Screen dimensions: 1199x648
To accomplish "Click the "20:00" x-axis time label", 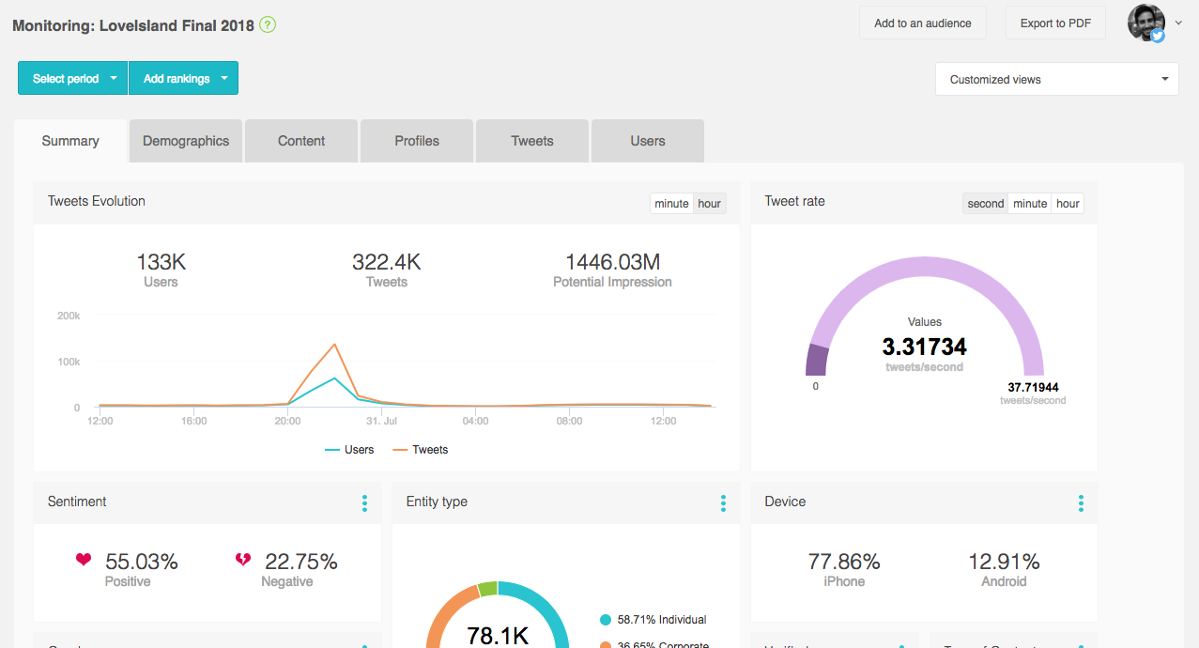I will point(287,421).
